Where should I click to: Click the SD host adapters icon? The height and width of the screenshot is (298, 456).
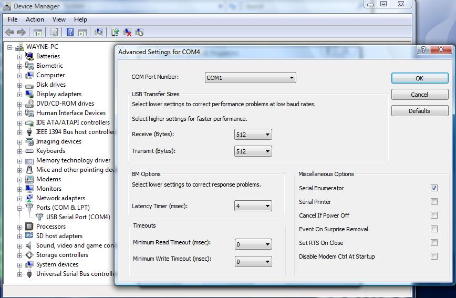coord(29,236)
